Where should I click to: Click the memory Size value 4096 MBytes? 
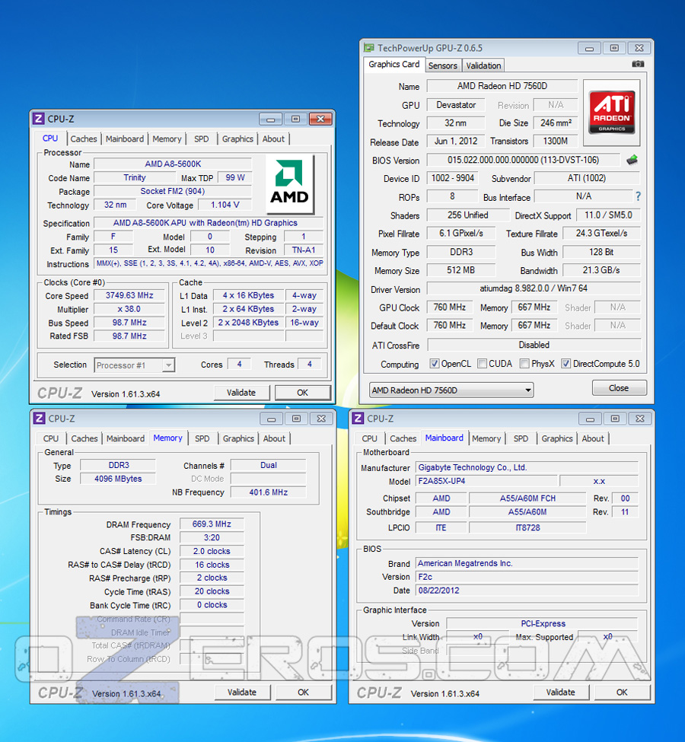[118, 479]
